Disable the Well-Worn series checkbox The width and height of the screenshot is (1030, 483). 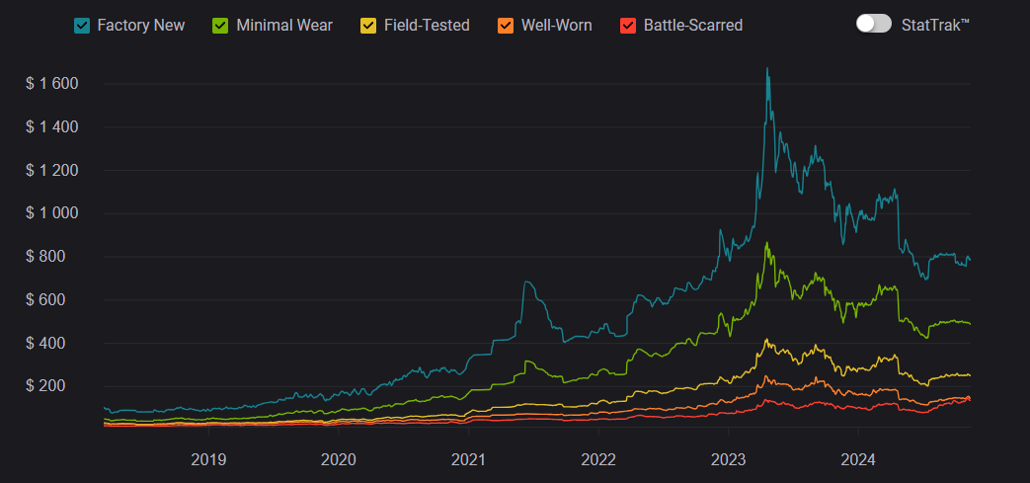[505, 25]
